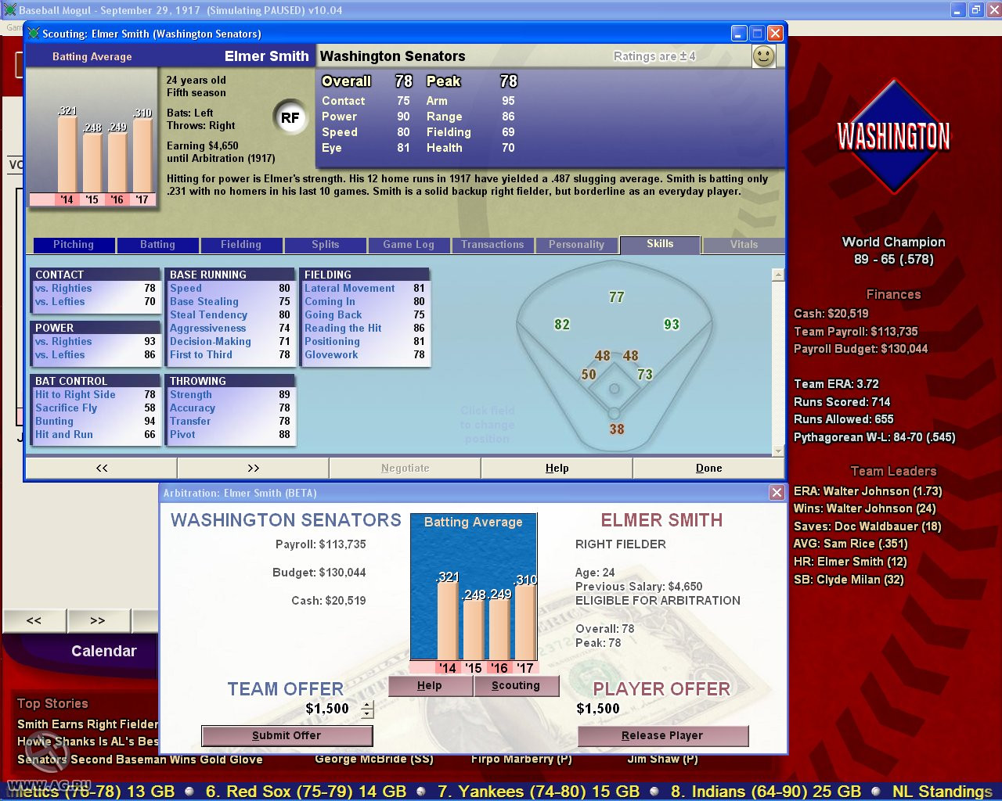This screenshot has height=801, width=1002.
Task: Click the main window next arrows button
Action: [97, 620]
